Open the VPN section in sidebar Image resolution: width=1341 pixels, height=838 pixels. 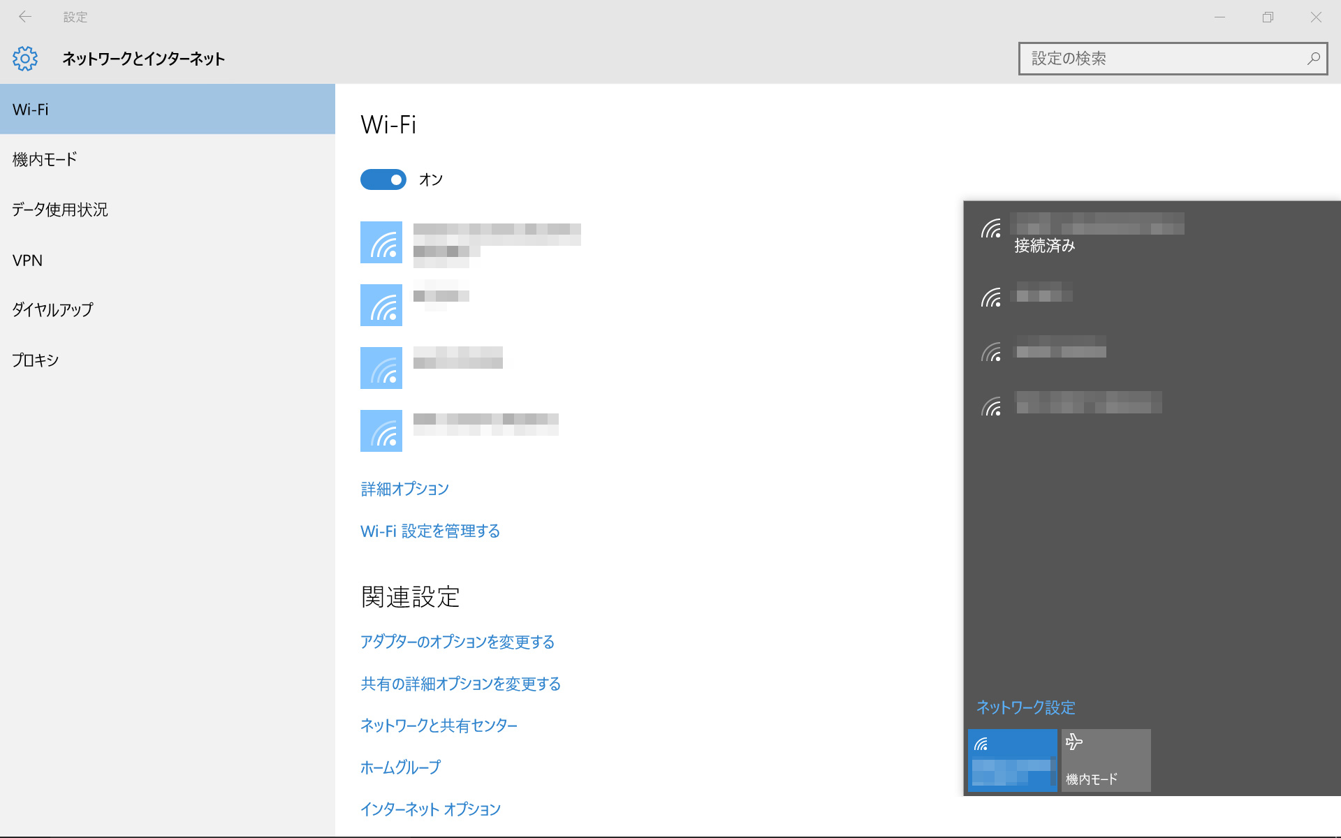[x=28, y=260]
